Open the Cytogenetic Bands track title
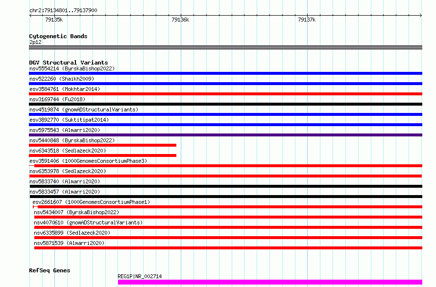 point(58,36)
